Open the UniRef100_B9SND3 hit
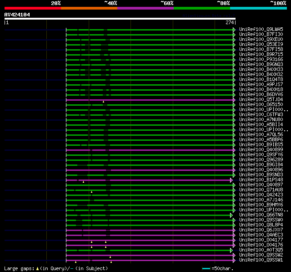Viewport: 291px width, 272px height. pos(261,175)
